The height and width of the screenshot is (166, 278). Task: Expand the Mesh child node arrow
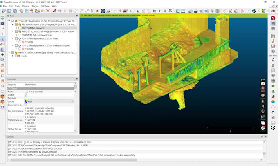point(13,56)
